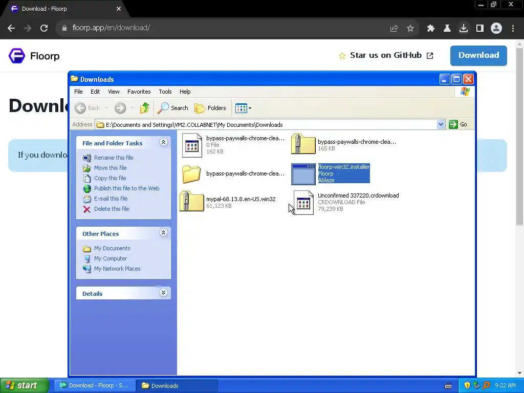Screen dimensions: 524x393
Task: Click the mypal-68.13.8.en-US.win32 file name
Action: coord(241,199)
